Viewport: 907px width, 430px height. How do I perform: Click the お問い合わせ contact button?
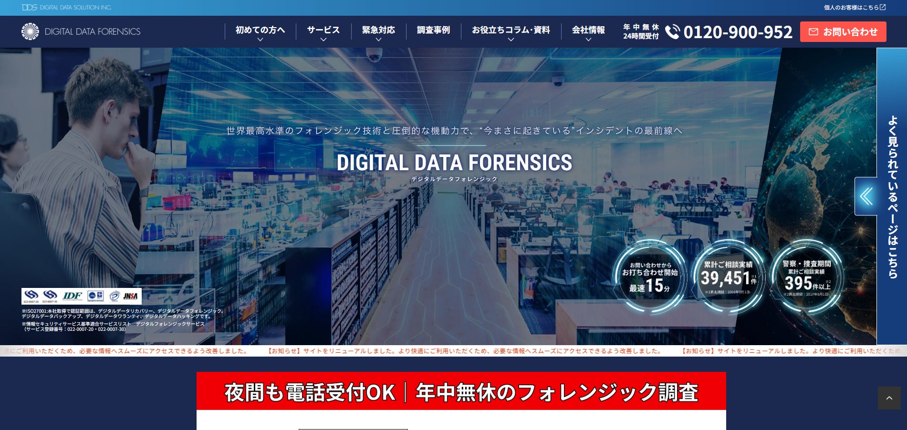click(x=843, y=31)
